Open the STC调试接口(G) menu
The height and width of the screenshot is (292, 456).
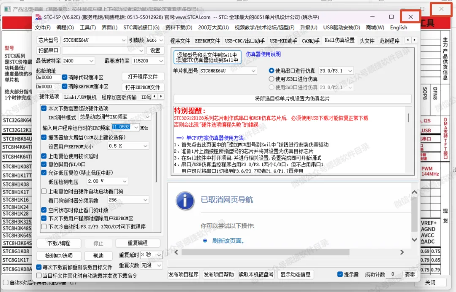point(141,27)
